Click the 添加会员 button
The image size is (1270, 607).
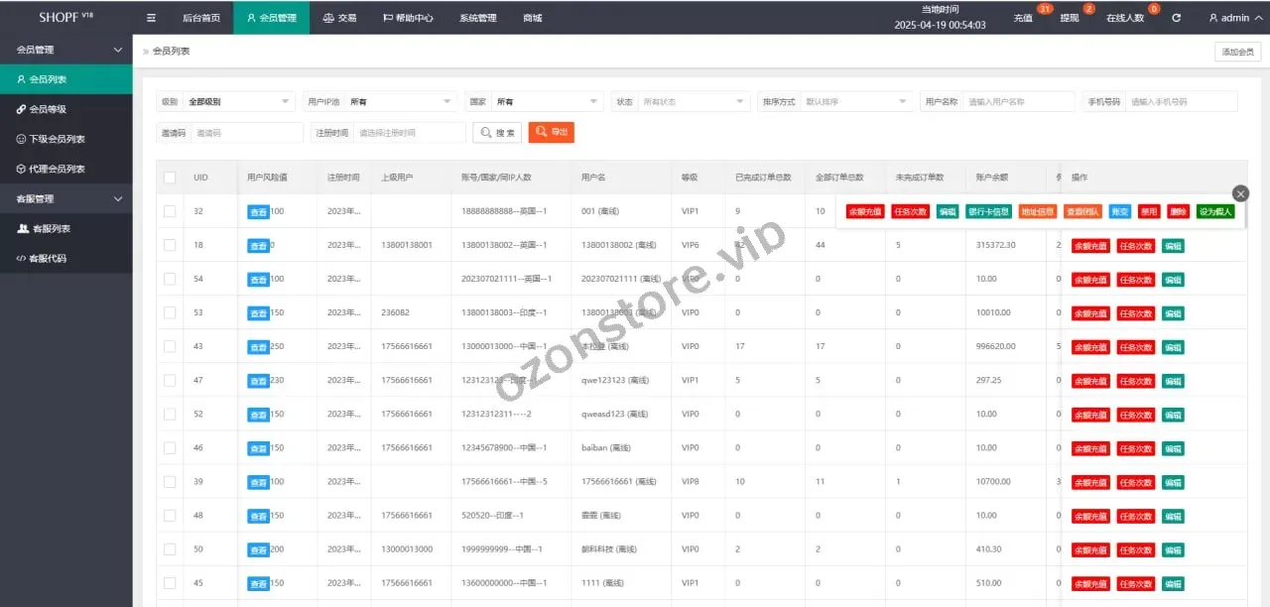coord(1237,52)
